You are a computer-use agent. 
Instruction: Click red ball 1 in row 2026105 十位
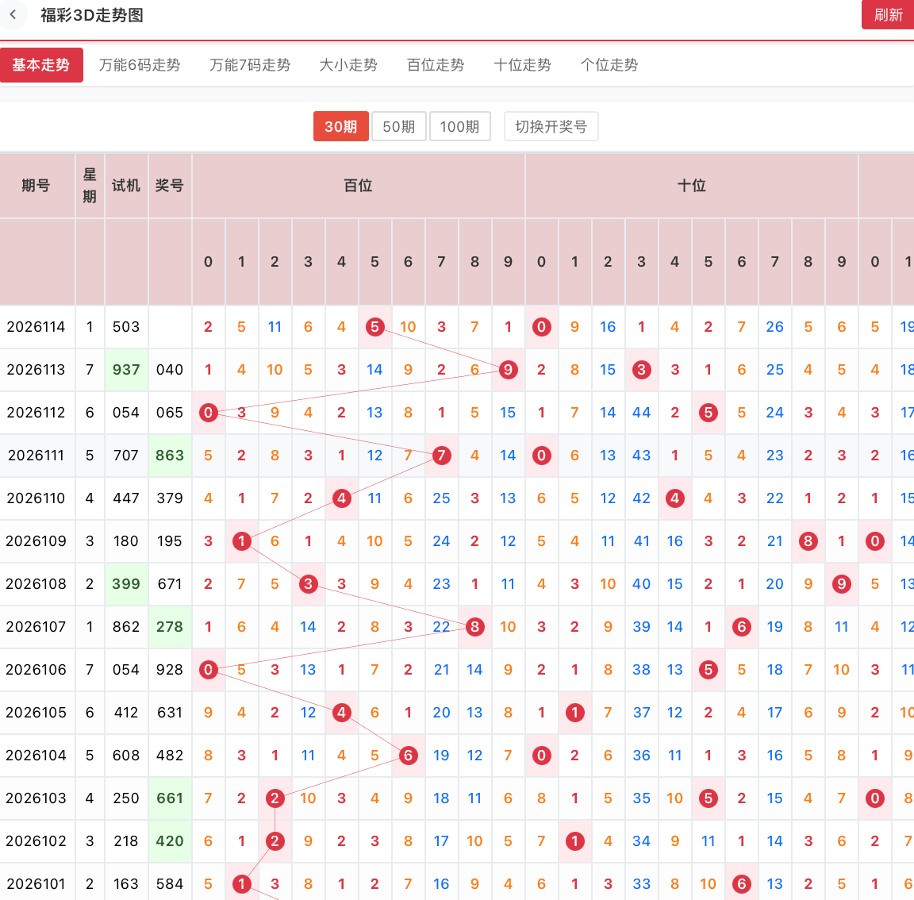574,713
